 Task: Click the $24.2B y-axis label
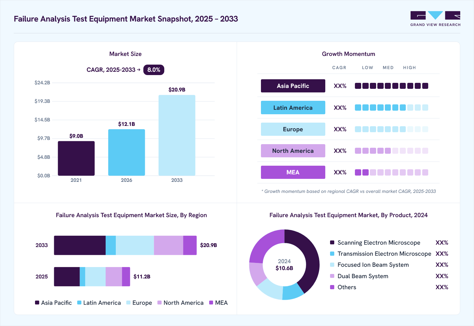click(42, 83)
